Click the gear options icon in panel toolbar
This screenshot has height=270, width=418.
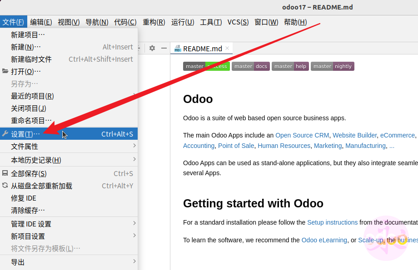point(152,48)
